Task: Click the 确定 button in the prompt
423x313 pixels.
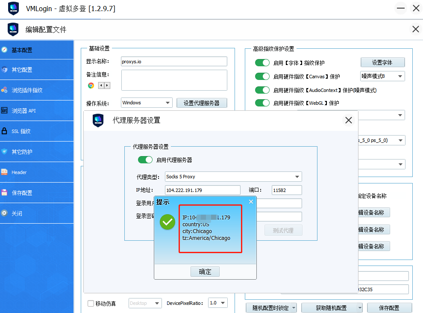Action: tap(205, 272)
